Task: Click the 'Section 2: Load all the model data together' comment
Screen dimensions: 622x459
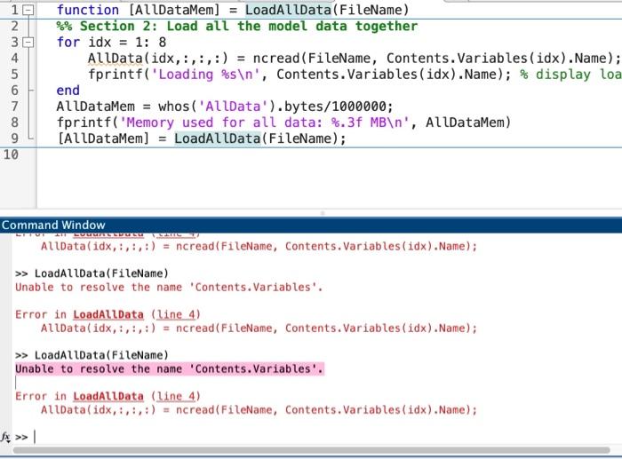Action: point(237,26)
